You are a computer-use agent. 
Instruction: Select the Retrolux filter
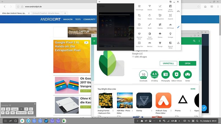(150, 44)
